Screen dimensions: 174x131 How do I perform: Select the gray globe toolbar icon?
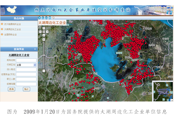tap(53, 18)
